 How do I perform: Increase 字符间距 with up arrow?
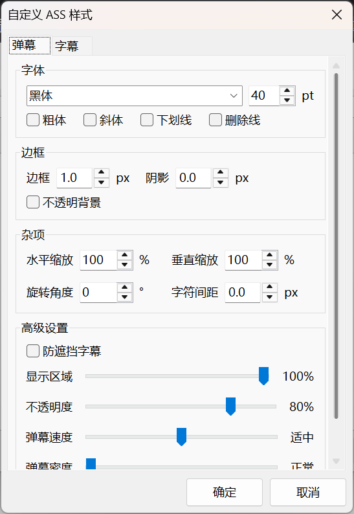click(269, 287)
